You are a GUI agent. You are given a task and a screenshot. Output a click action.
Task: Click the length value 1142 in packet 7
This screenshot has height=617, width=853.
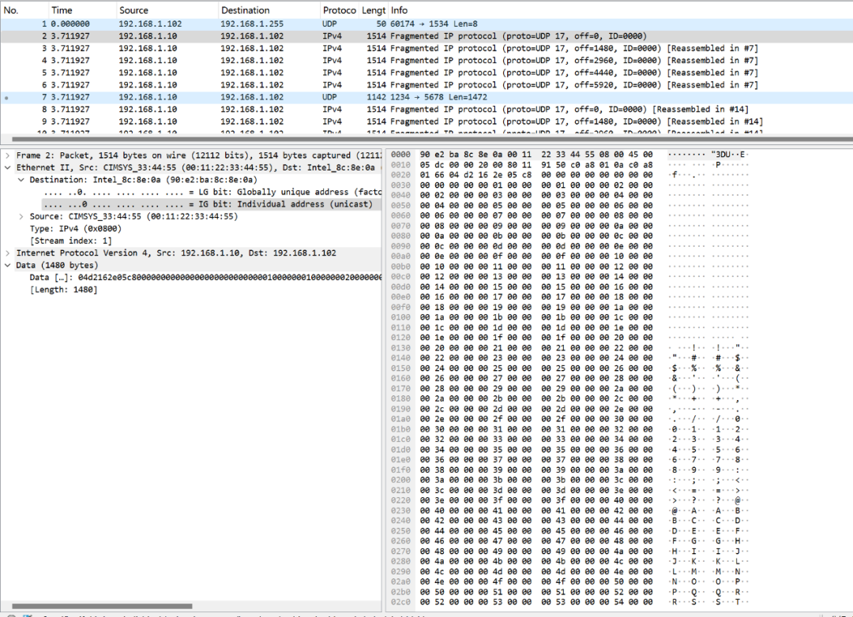tap(377, 97)
